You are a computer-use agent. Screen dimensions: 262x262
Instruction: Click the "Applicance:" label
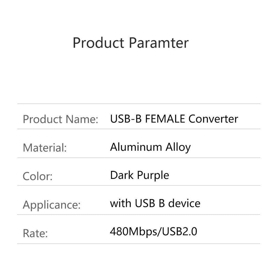[52, 204]
